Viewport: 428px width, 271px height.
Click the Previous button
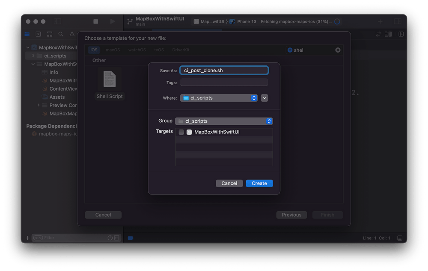tap(291, 215)
